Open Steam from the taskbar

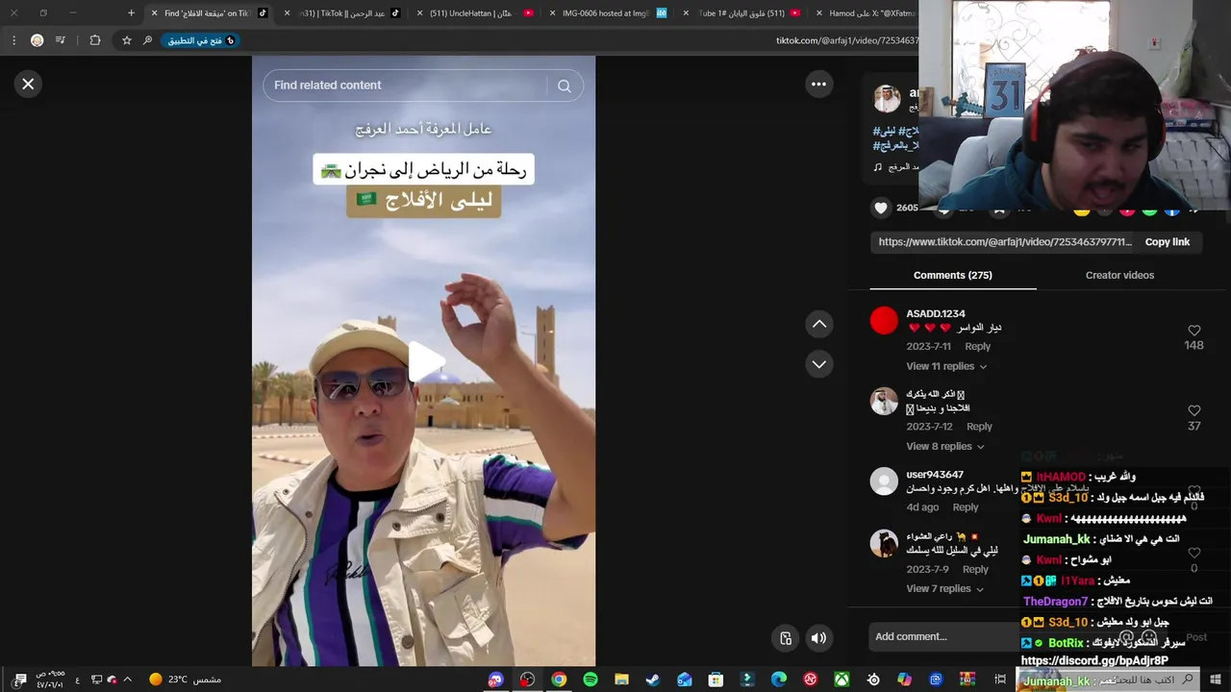(653, 680)
